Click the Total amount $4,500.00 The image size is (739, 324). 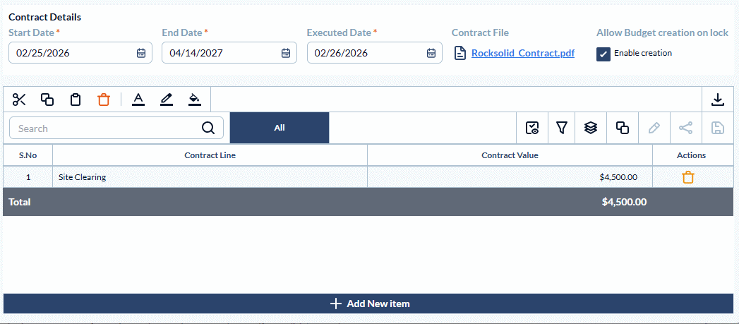pyautogui.click(x=624, y=202)
